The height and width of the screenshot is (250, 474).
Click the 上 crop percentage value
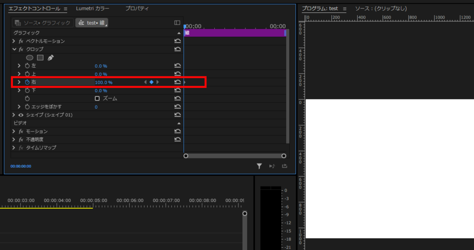click(101, 74)
